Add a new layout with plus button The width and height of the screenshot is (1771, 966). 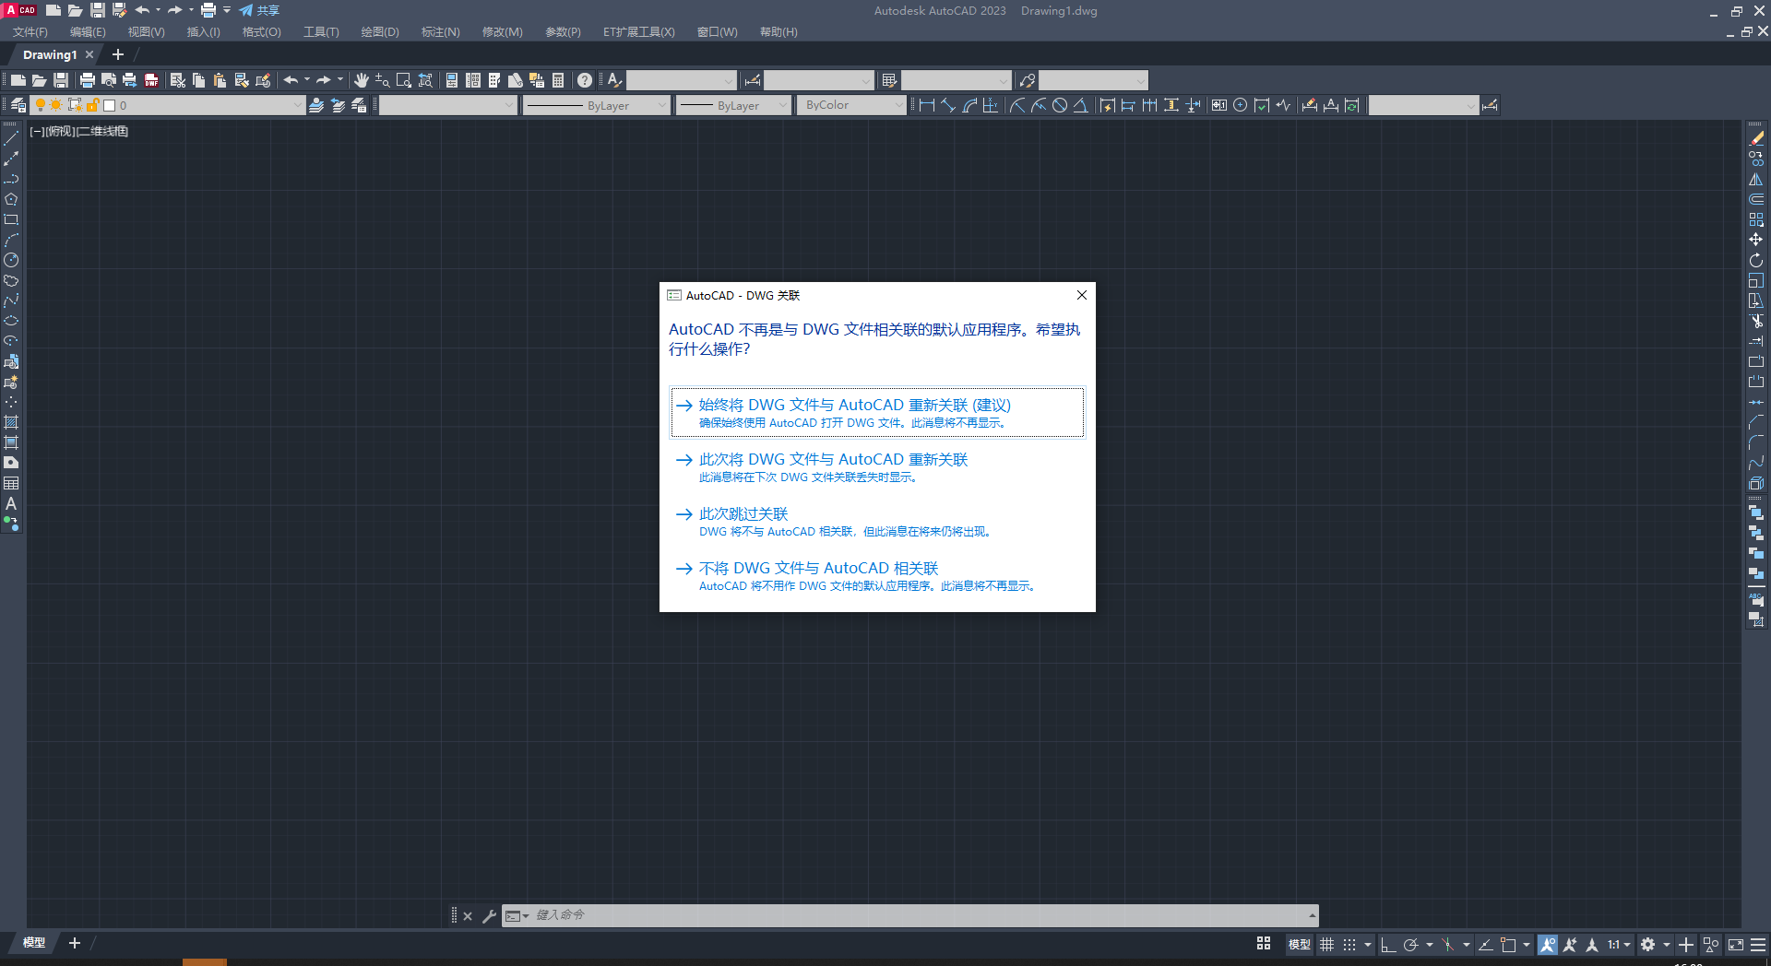[x=75, y=943]
